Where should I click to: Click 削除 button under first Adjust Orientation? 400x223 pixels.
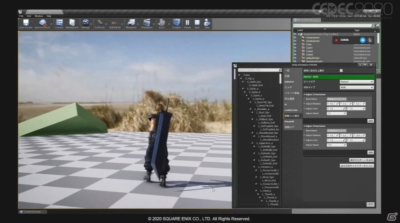[371, 121]
